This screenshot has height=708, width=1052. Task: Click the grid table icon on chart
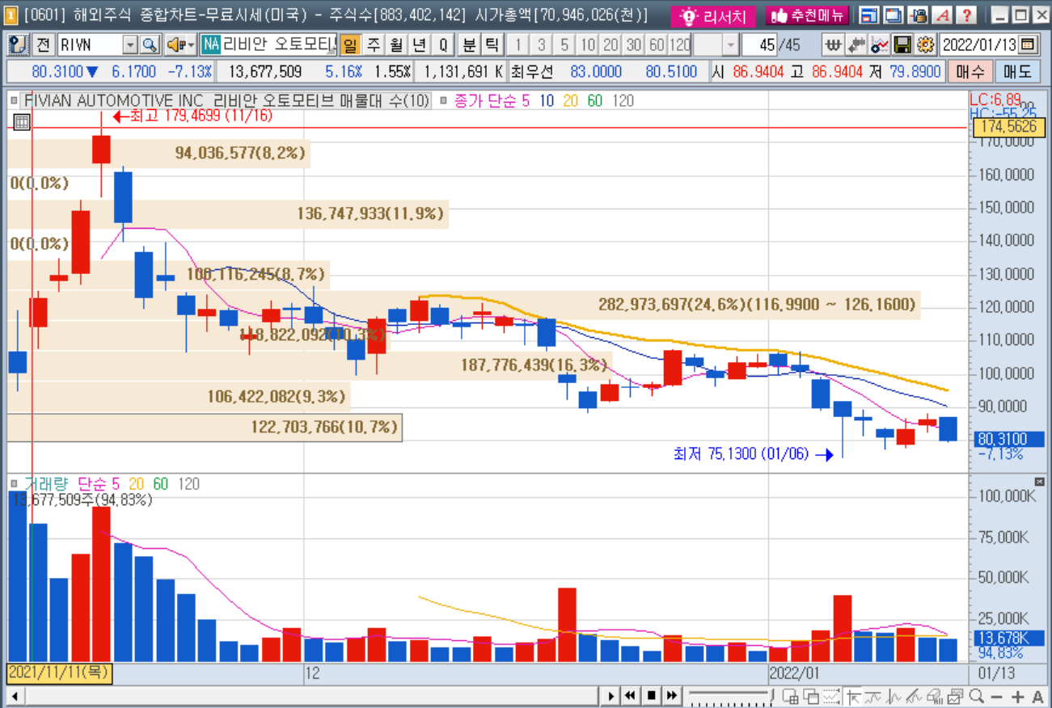22,122
